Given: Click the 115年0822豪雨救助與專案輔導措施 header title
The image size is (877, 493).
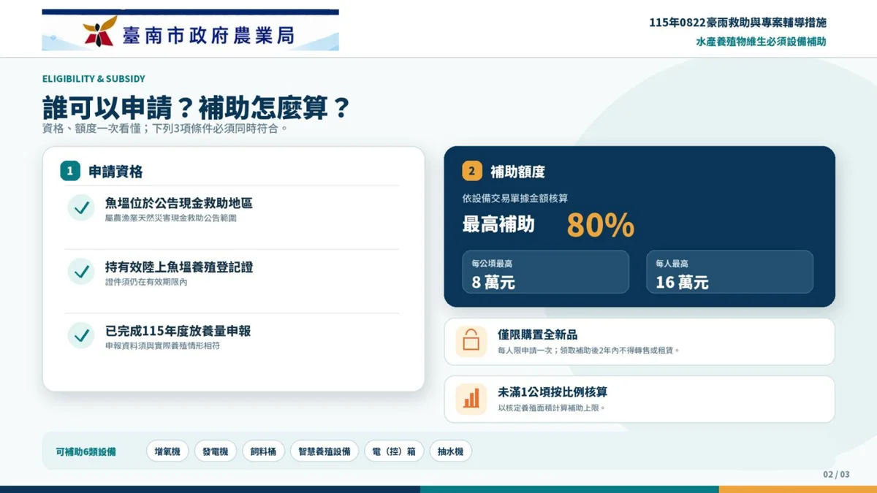Looking at the screenshot, I should pos(738,23).
